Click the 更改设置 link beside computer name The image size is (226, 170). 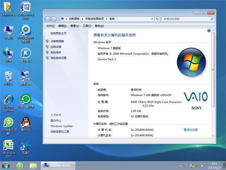click(192, 130)
